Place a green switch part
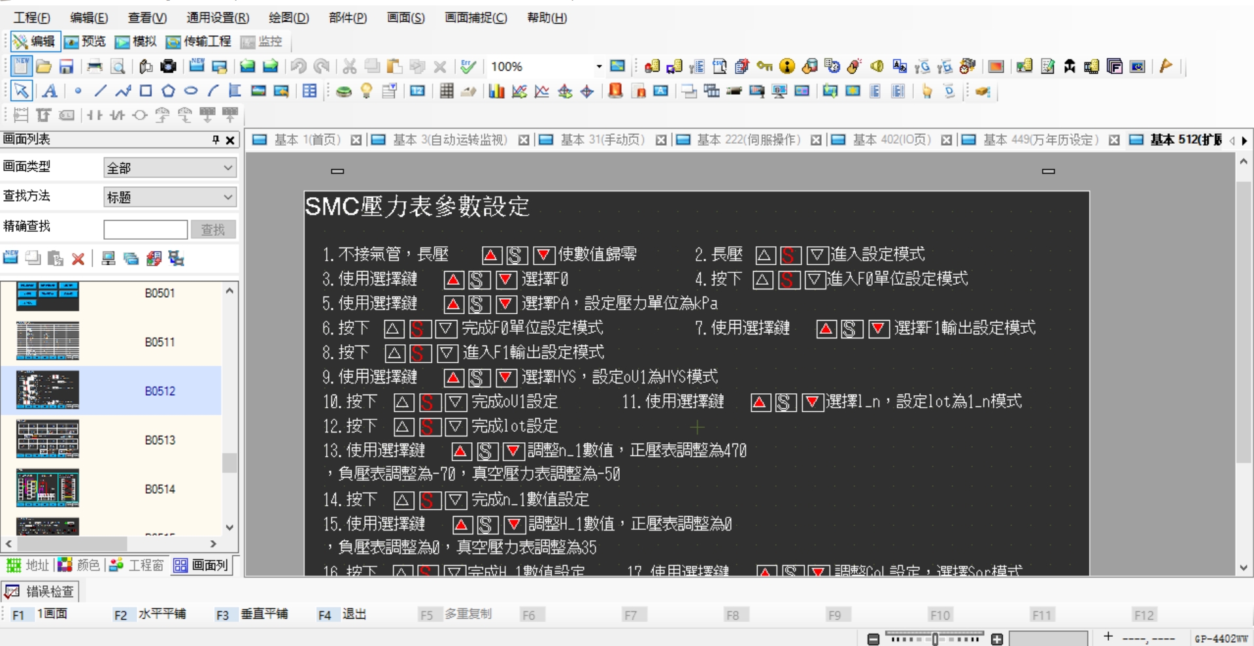 click(x=344, y=91)
